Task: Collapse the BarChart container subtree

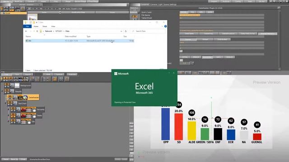Action: click(5, 103)
